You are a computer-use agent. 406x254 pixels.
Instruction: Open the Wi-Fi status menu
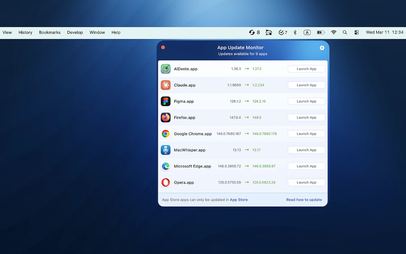tap(333, 32)
